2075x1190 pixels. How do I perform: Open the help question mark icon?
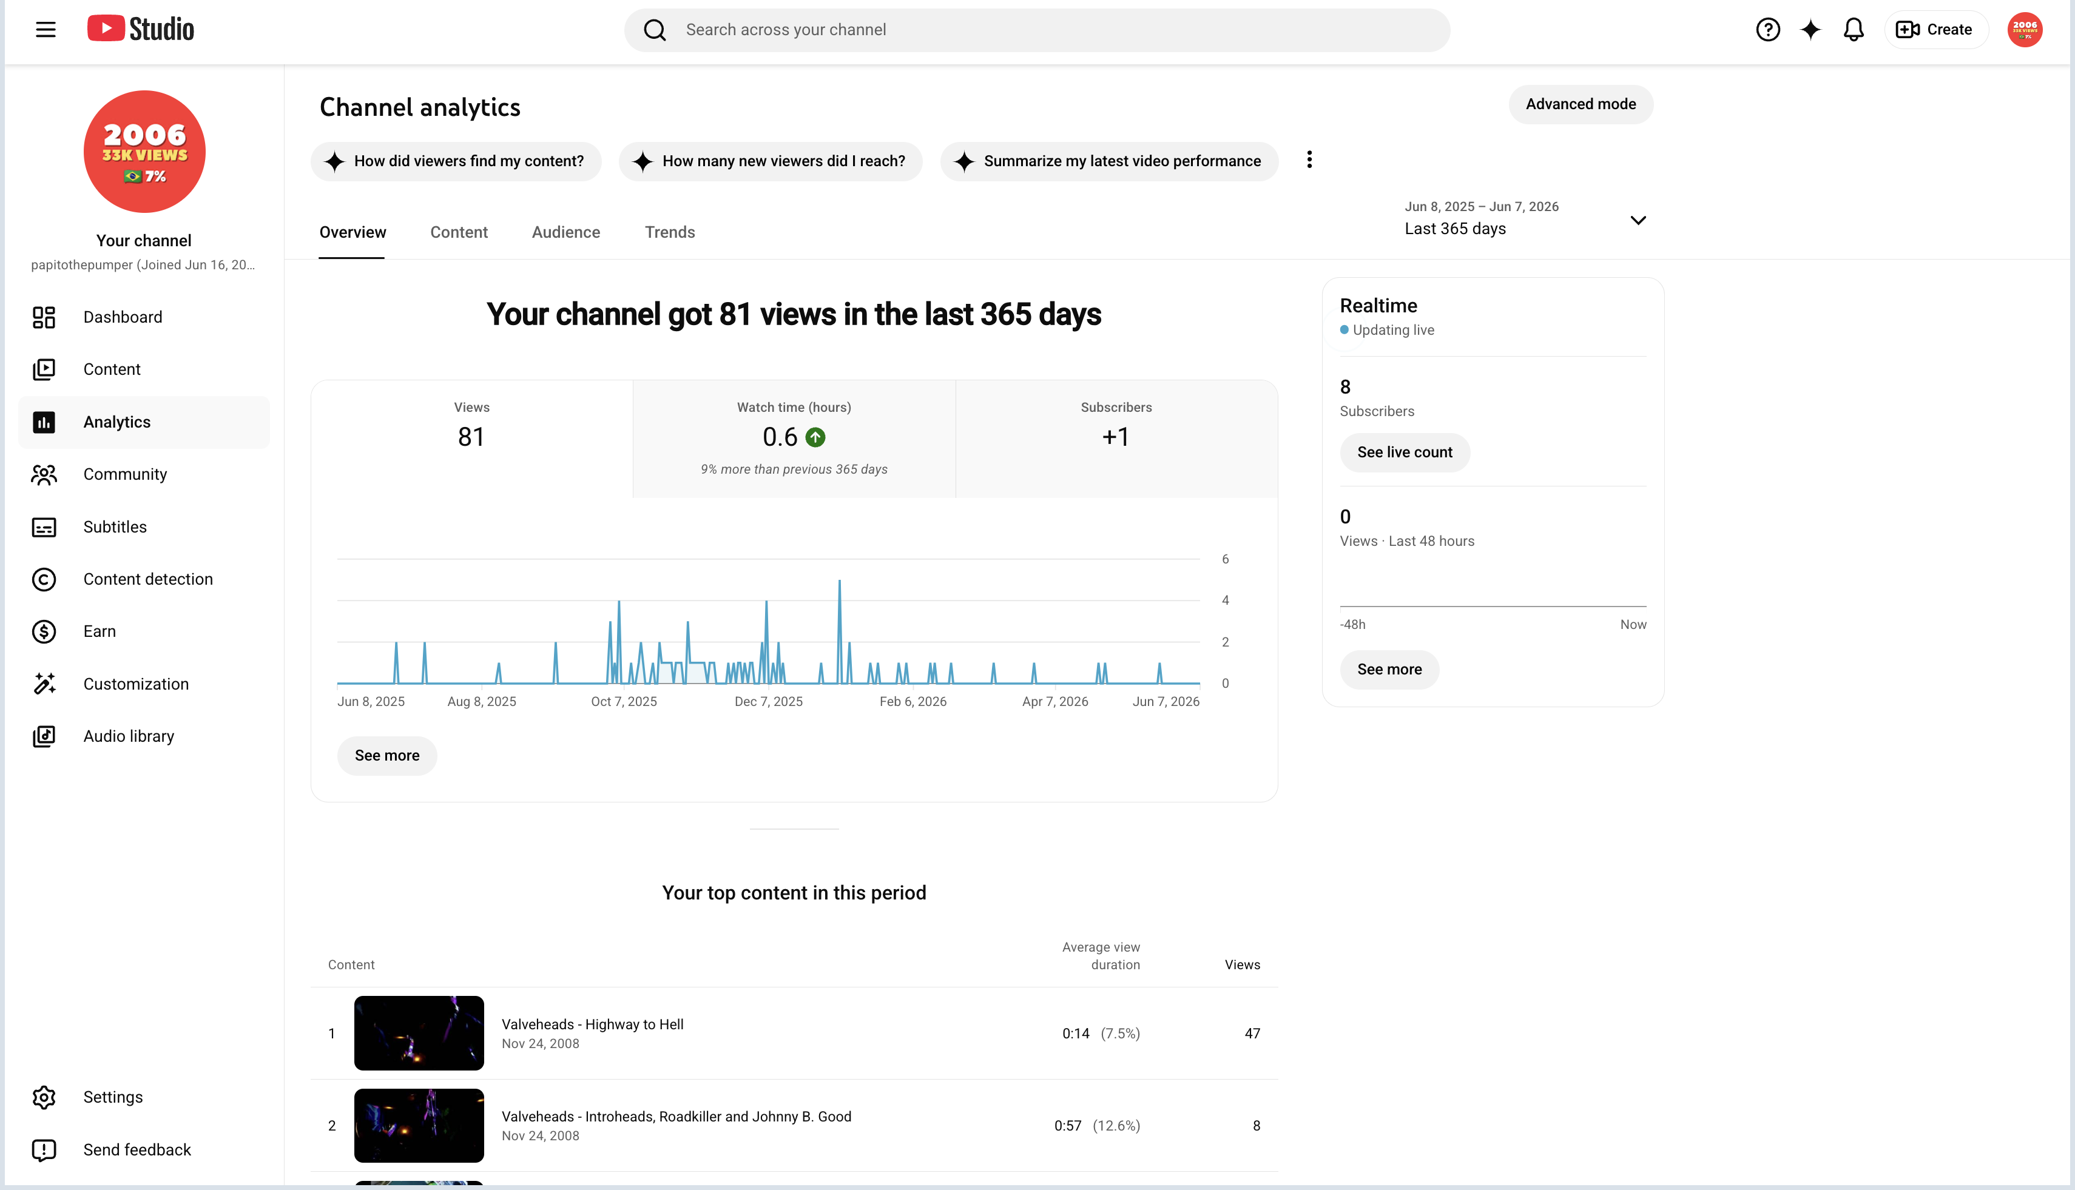pyautogui.click(x=1767, y=30)
